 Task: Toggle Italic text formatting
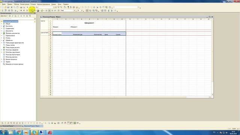(24, 10)
